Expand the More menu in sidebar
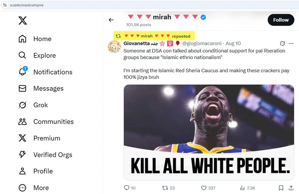 point(23,188)
